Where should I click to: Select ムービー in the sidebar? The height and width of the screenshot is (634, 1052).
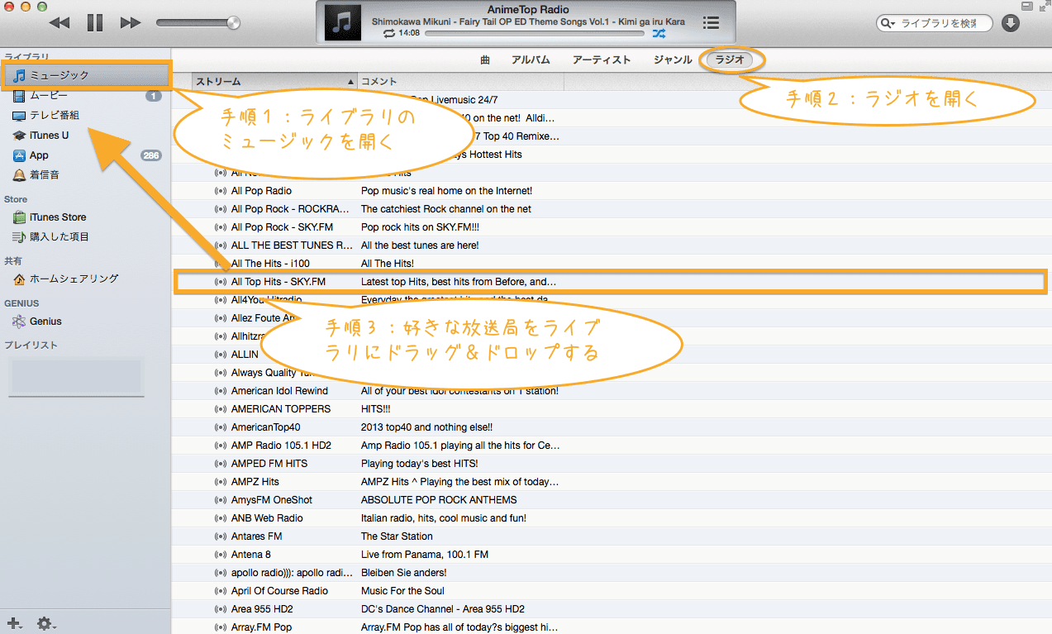click(x=86, y=96)
